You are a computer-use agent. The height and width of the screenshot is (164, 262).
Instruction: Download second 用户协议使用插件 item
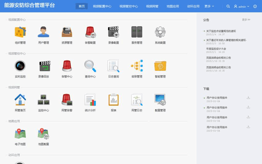click(x=249, y=107)
